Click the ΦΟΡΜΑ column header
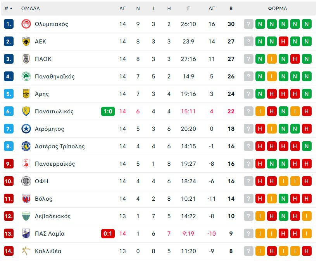This screenshot has height=262, width=319. coord(278,8)
